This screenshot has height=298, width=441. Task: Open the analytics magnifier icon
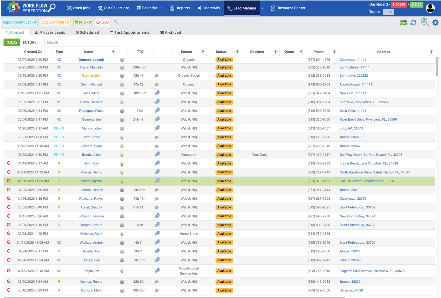point(424,23)
